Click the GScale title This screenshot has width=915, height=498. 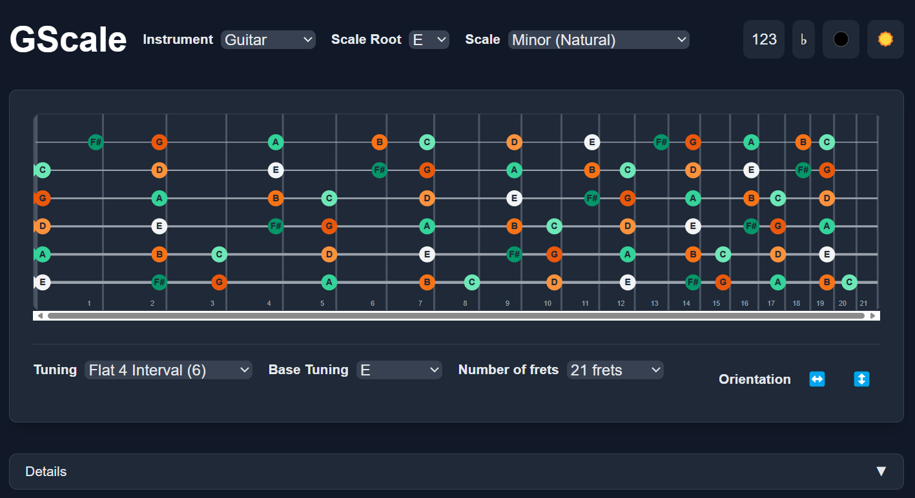67,39
